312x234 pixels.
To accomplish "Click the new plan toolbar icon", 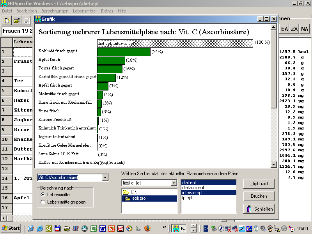I will [x=7, y=21].
